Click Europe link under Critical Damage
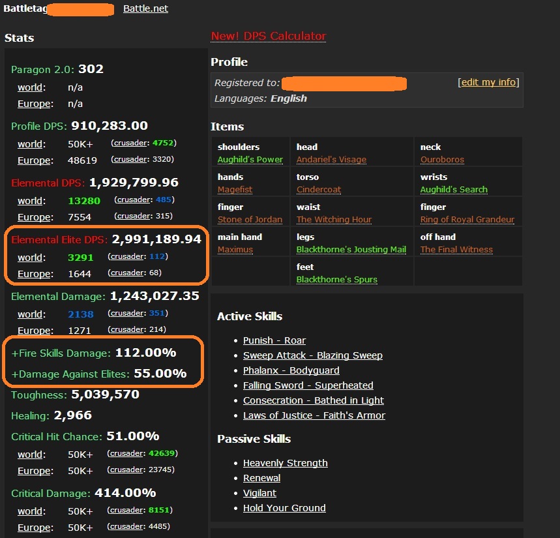 [34, 528]
